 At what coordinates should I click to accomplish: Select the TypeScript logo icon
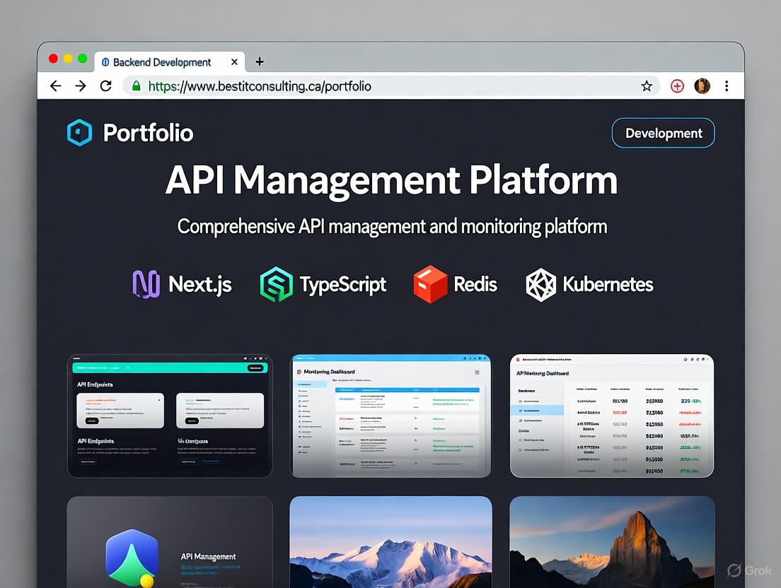[278, 283]
